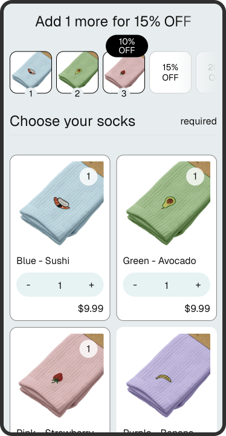The image size is (226, 436).
Task: Click the faded 20% OFF slot
Action: tap(207, 72)
